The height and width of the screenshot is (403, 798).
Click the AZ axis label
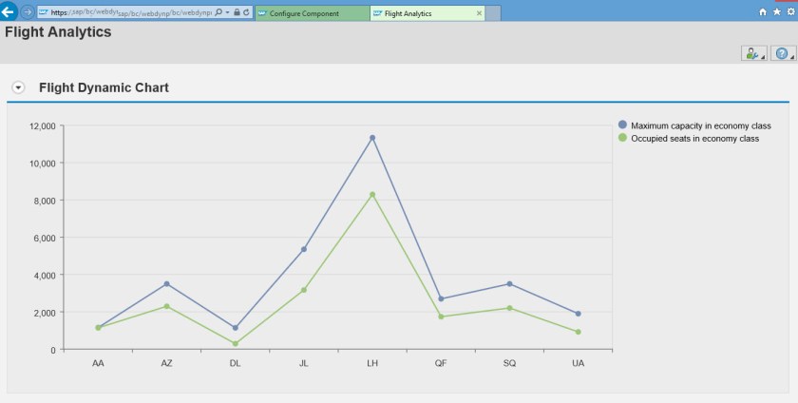tap(166, 363)
